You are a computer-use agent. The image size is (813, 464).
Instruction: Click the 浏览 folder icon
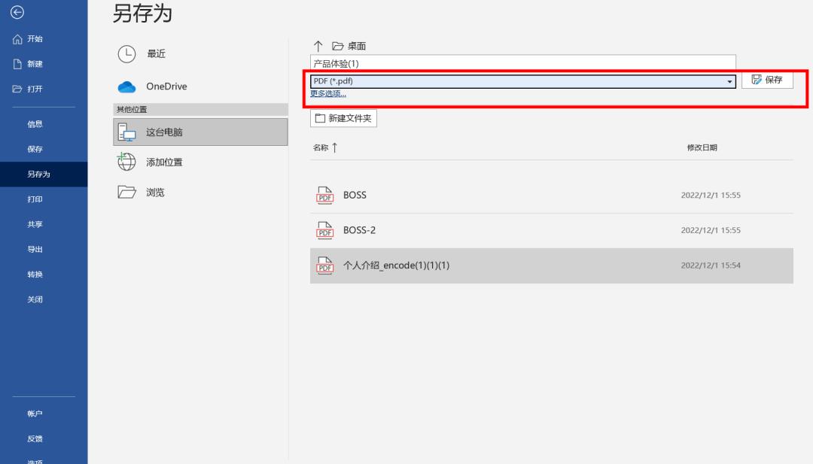click(126, 192)
